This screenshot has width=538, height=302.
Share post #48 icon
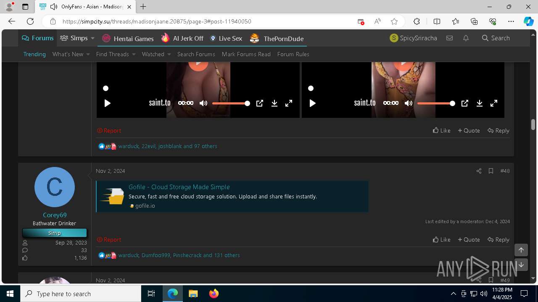point(479,171)
